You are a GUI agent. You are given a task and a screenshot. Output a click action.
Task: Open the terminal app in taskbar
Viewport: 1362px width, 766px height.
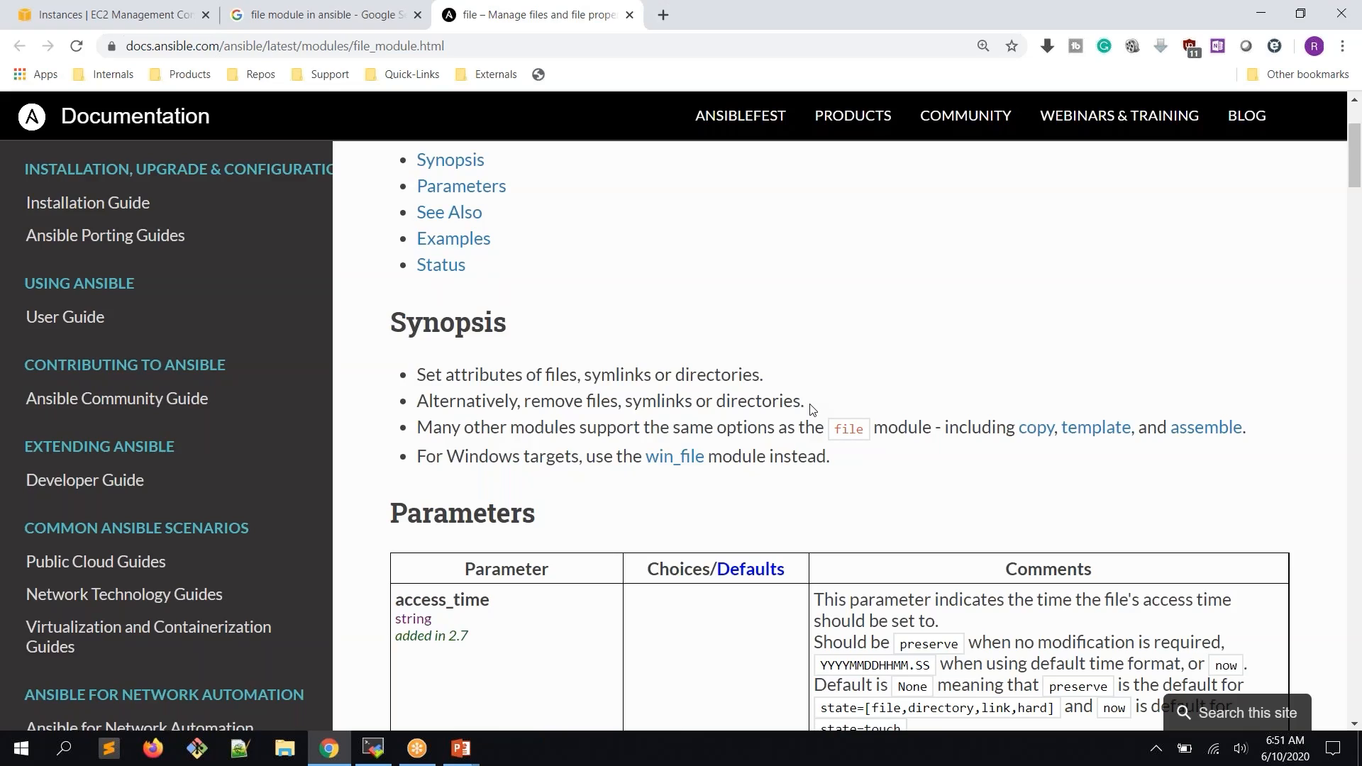click(373, 748)
